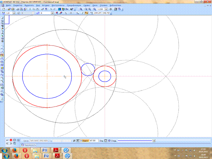Open the Редактор menu
This screenshot has height=159, width=212.
click(18, 5)
